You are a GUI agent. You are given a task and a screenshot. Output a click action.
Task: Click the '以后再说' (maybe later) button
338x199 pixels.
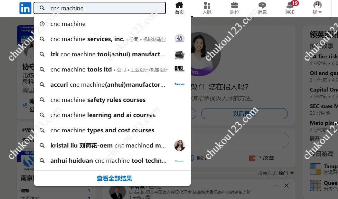(x=244, y=114)
